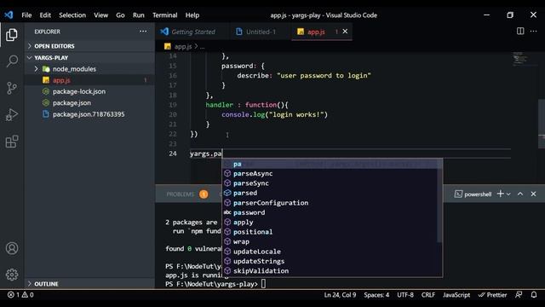Close the app.js editor tab

(345, 32)
